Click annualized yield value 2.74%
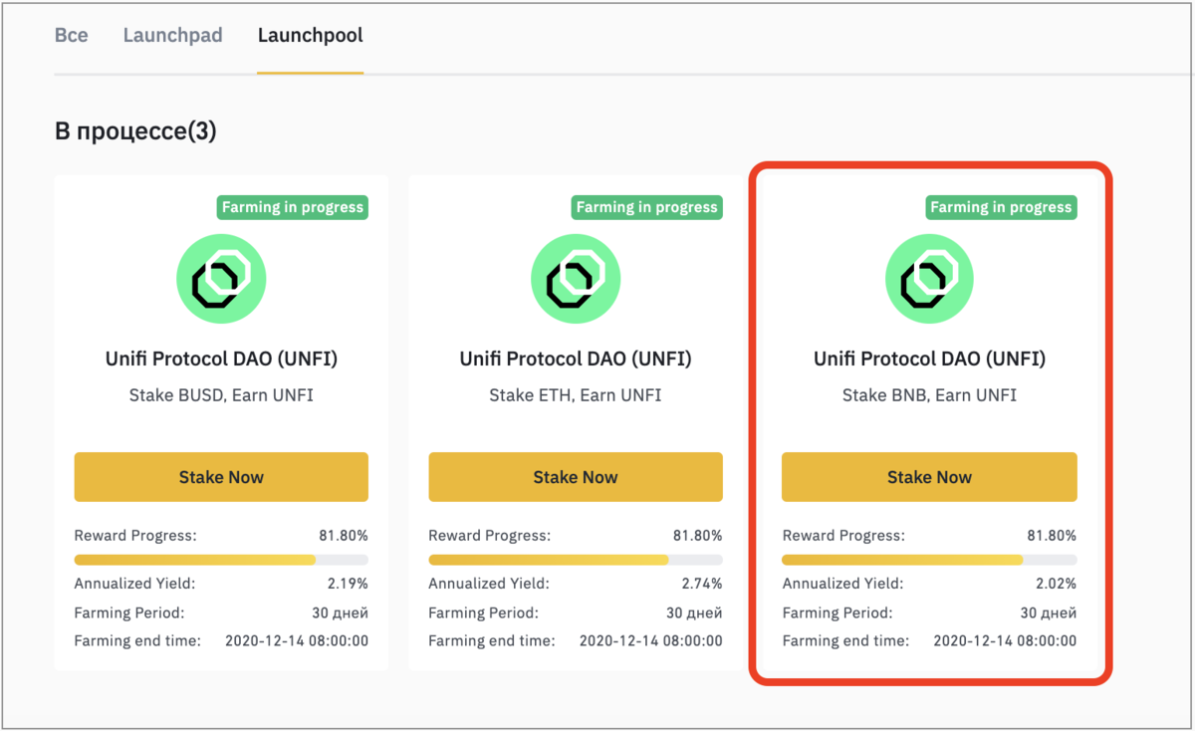This screenshot has width=1195, height=731. tap(702, 584)
